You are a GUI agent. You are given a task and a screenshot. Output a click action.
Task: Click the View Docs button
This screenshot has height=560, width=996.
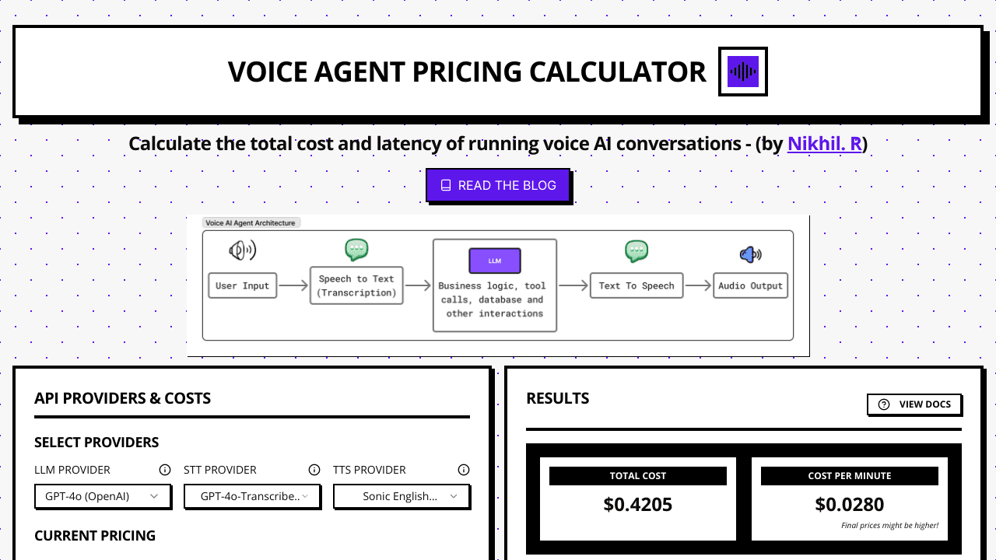[x=914, y=404]
